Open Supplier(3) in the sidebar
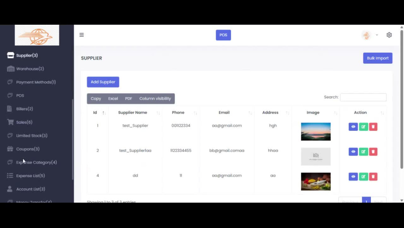 click(x=27, y=55)
